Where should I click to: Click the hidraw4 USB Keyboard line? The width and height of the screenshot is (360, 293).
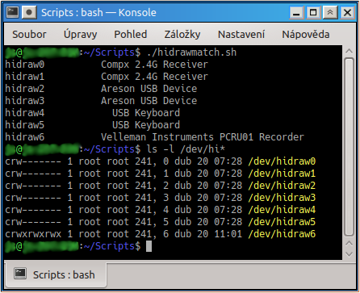pos(93,113)
